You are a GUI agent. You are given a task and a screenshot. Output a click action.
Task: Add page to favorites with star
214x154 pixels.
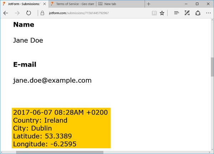(162, 13)
